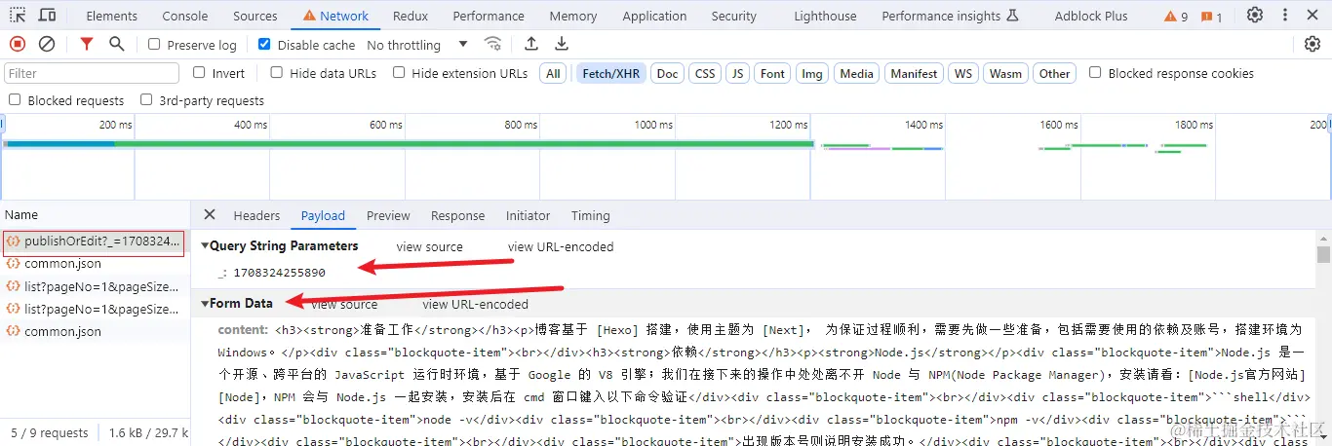Check Hide extension URLs
Screen dimensions: 1332x446
coord(399,73)
